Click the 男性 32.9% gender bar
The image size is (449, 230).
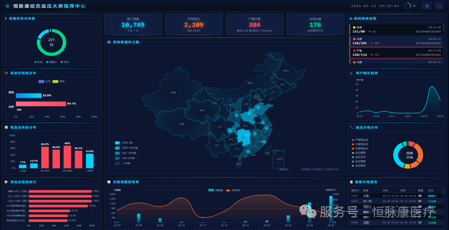[29, 95]
